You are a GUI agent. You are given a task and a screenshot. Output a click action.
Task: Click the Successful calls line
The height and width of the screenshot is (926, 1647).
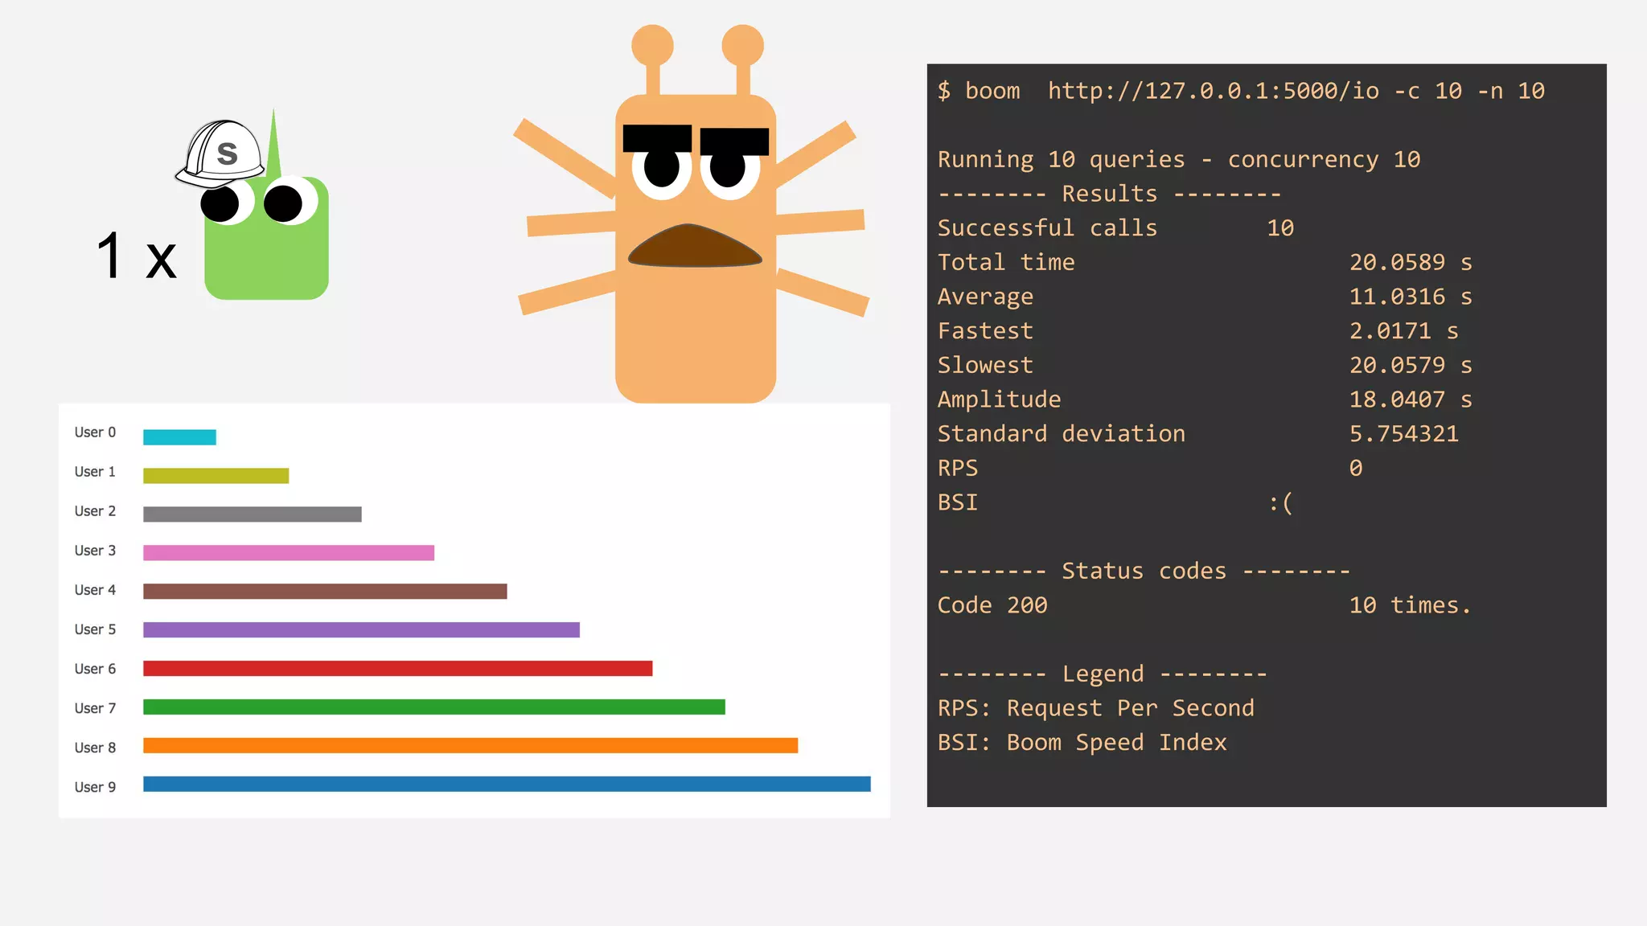pyautogui.click(x=1047, y=228)
